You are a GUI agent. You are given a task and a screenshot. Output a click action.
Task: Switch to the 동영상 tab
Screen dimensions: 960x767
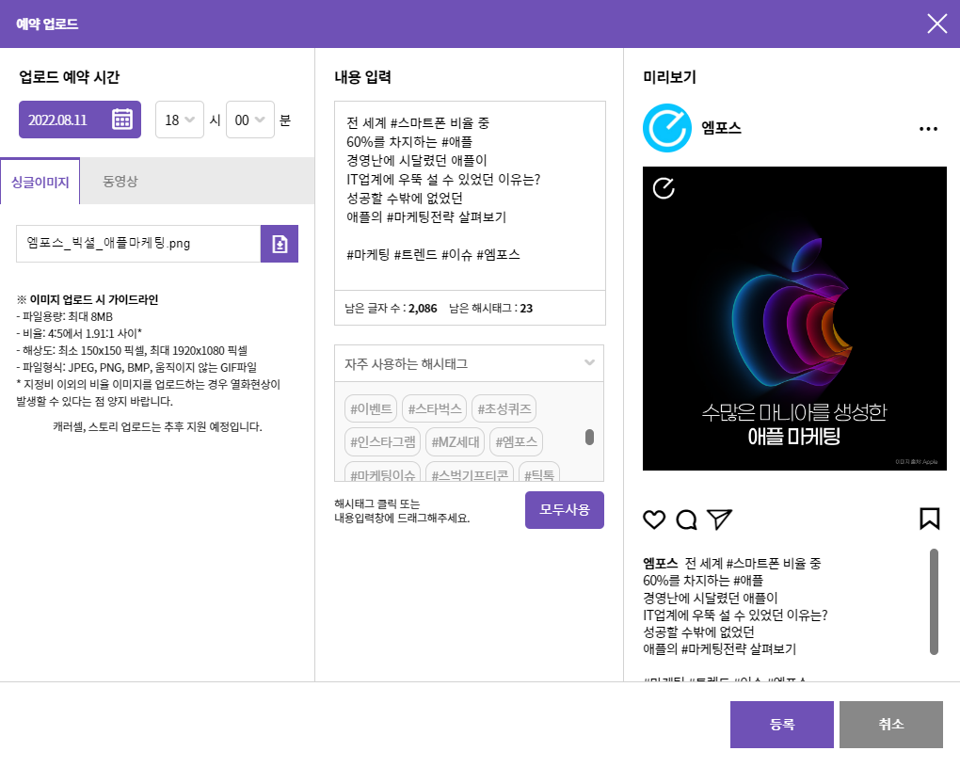click(x=120, y=182)
